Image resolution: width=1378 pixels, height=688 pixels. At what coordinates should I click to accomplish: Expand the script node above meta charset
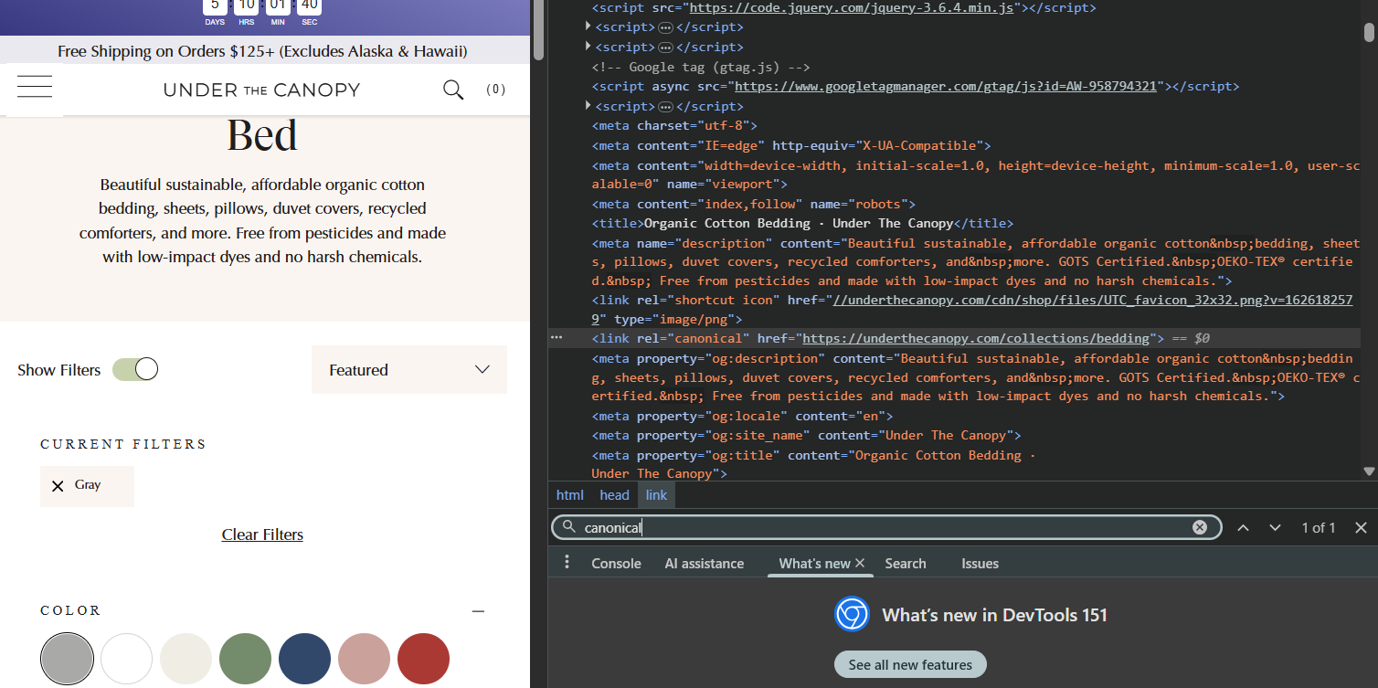pyautogui.click(x=588, y=106)
